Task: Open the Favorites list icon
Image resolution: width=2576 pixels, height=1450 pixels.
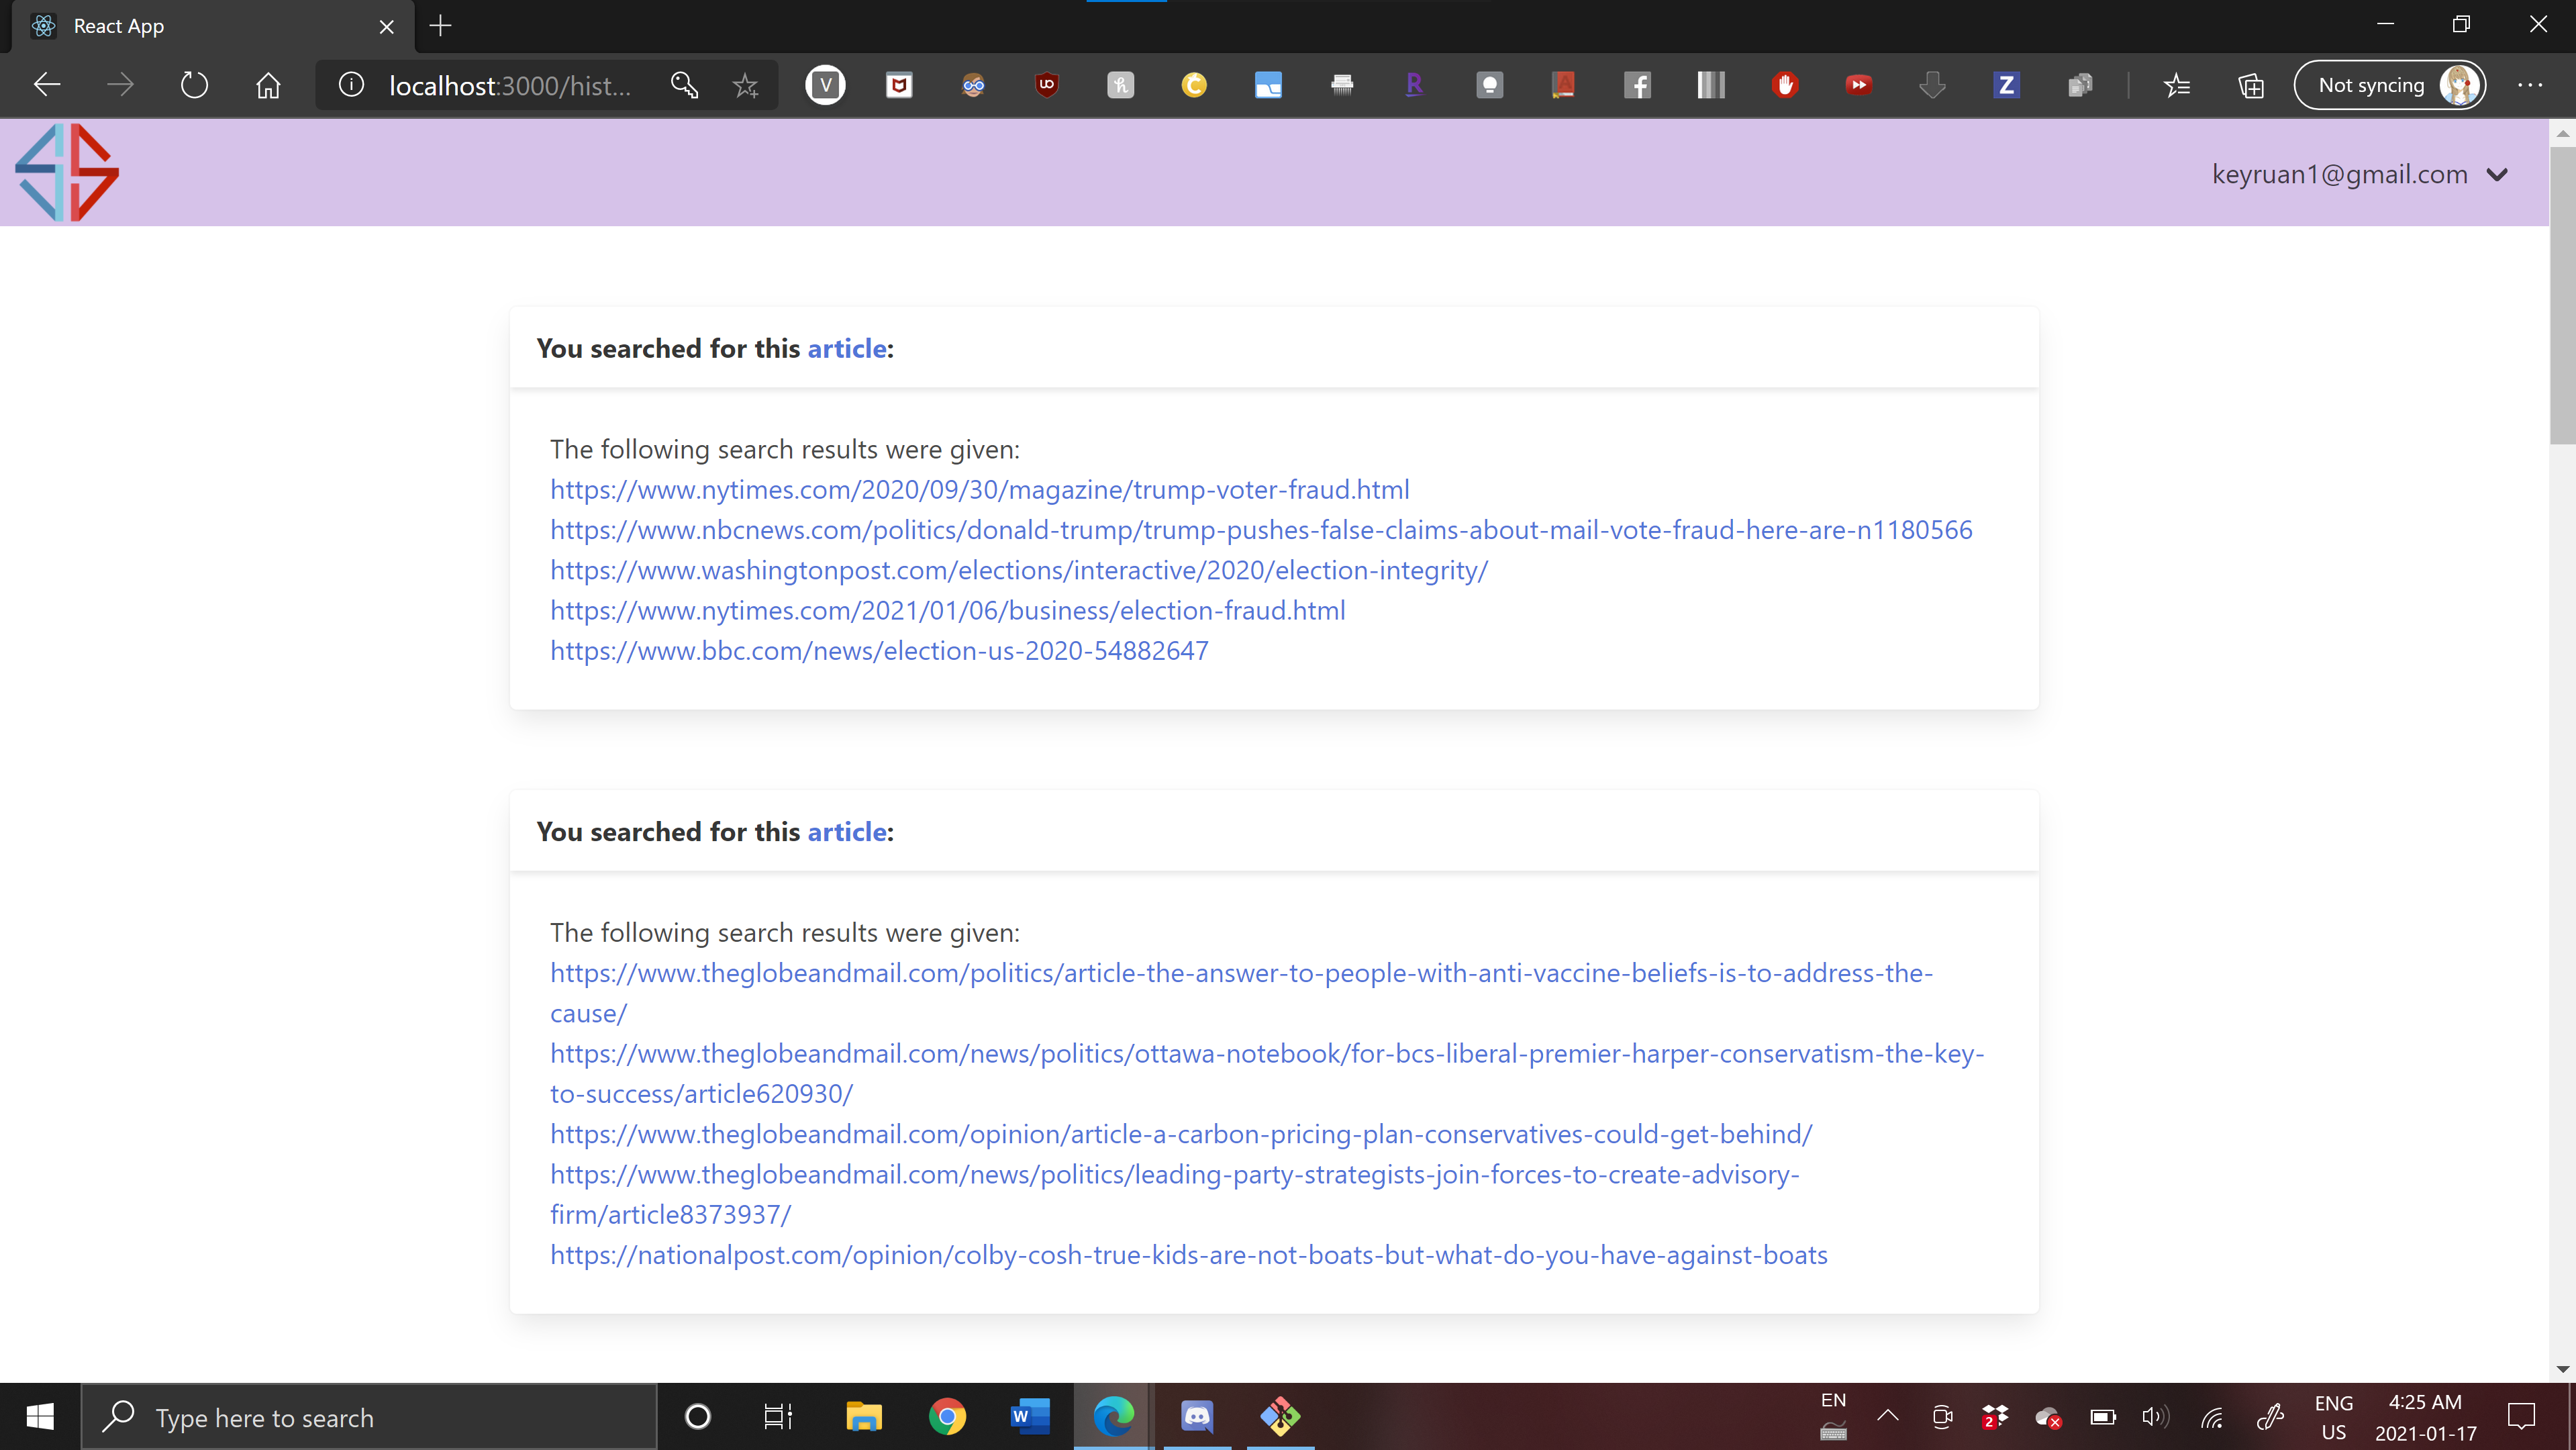Action: [x=2177, y=85]
